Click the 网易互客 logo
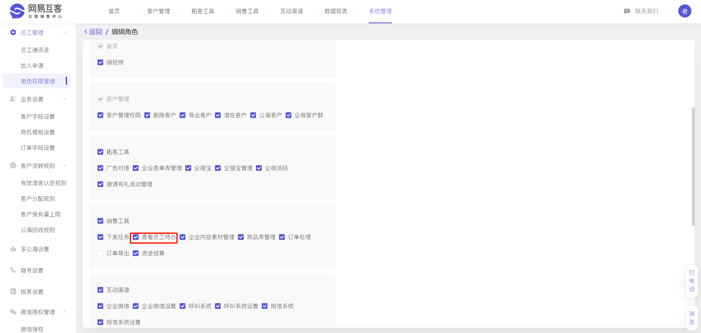 (x=36, y=11)
